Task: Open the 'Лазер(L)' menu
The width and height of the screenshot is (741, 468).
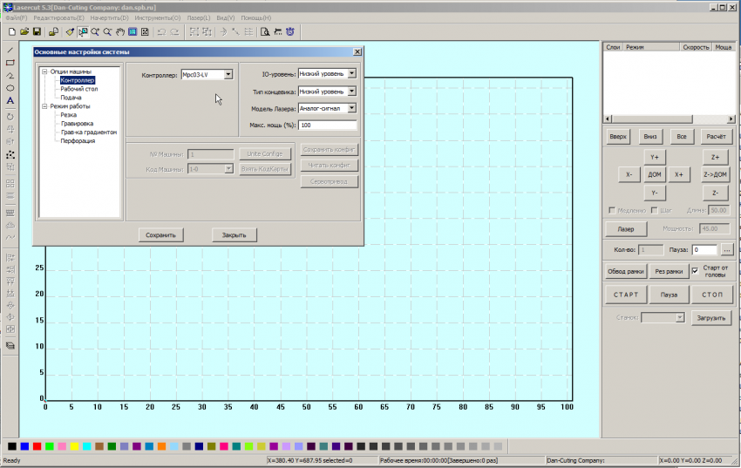Action: point(198,17)
